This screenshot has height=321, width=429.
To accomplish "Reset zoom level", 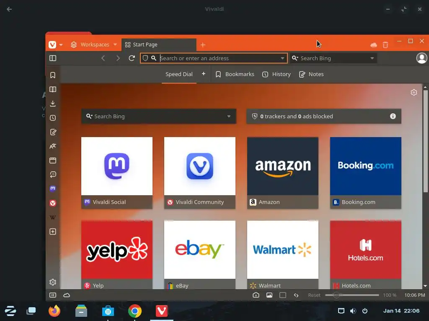I will point(314,295).
